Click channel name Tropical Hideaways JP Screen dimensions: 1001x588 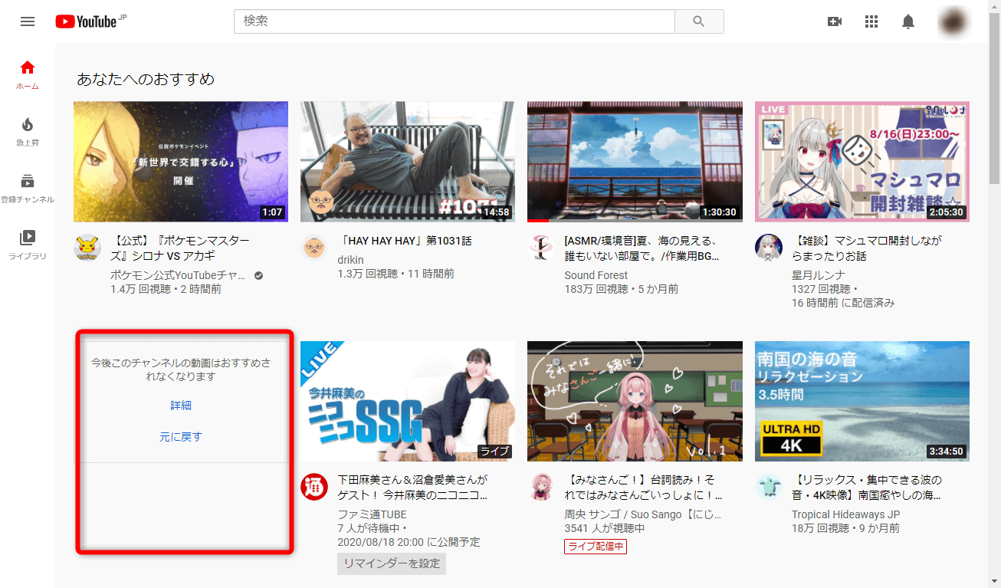click(x=846, y=514)
